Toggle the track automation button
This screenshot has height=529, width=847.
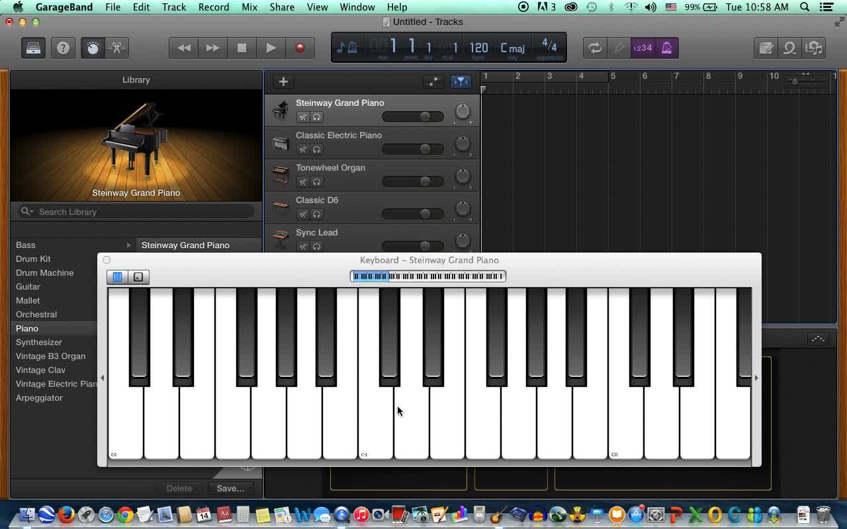click(x=433, y=81)
